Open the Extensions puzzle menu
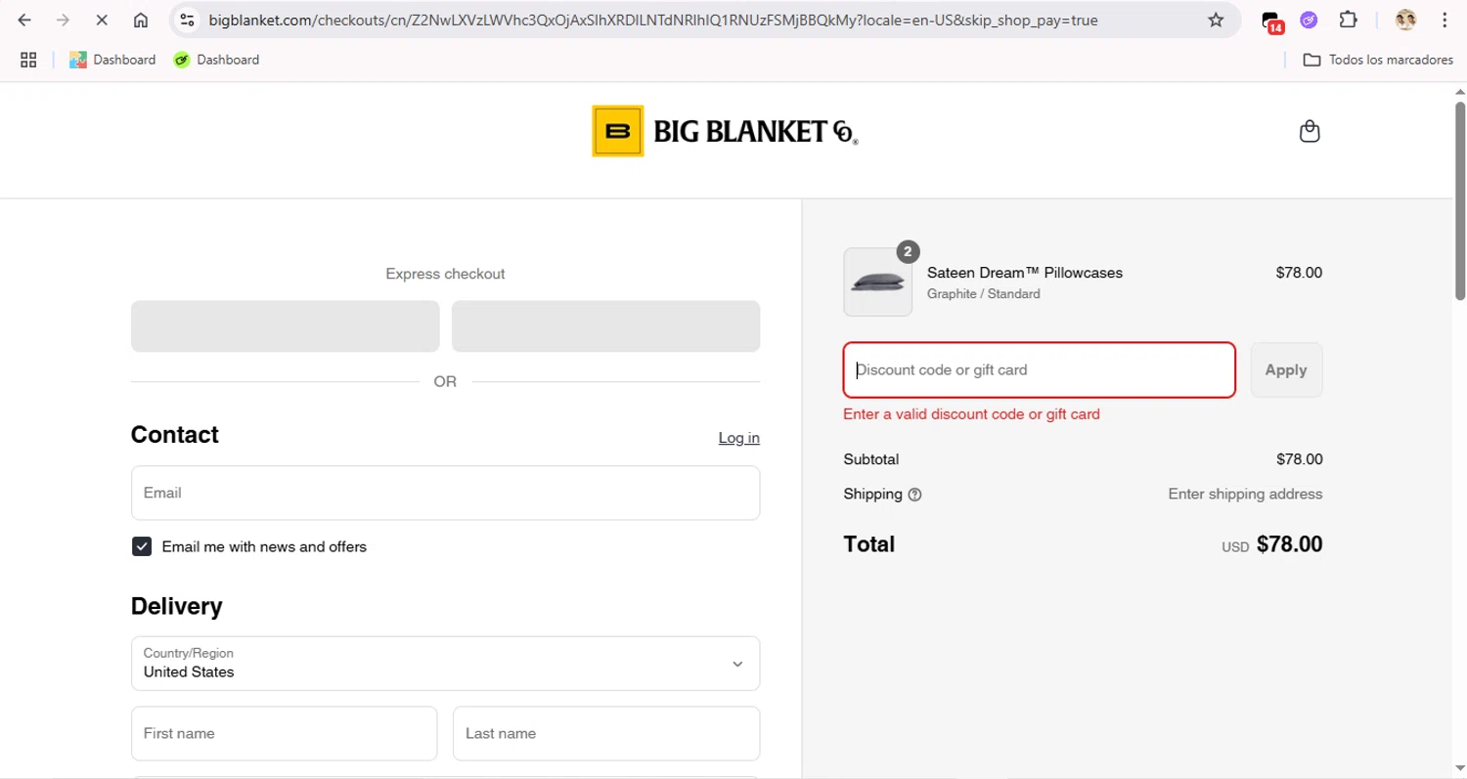This screenshot has width=1467, height=779. point(1348,20)
